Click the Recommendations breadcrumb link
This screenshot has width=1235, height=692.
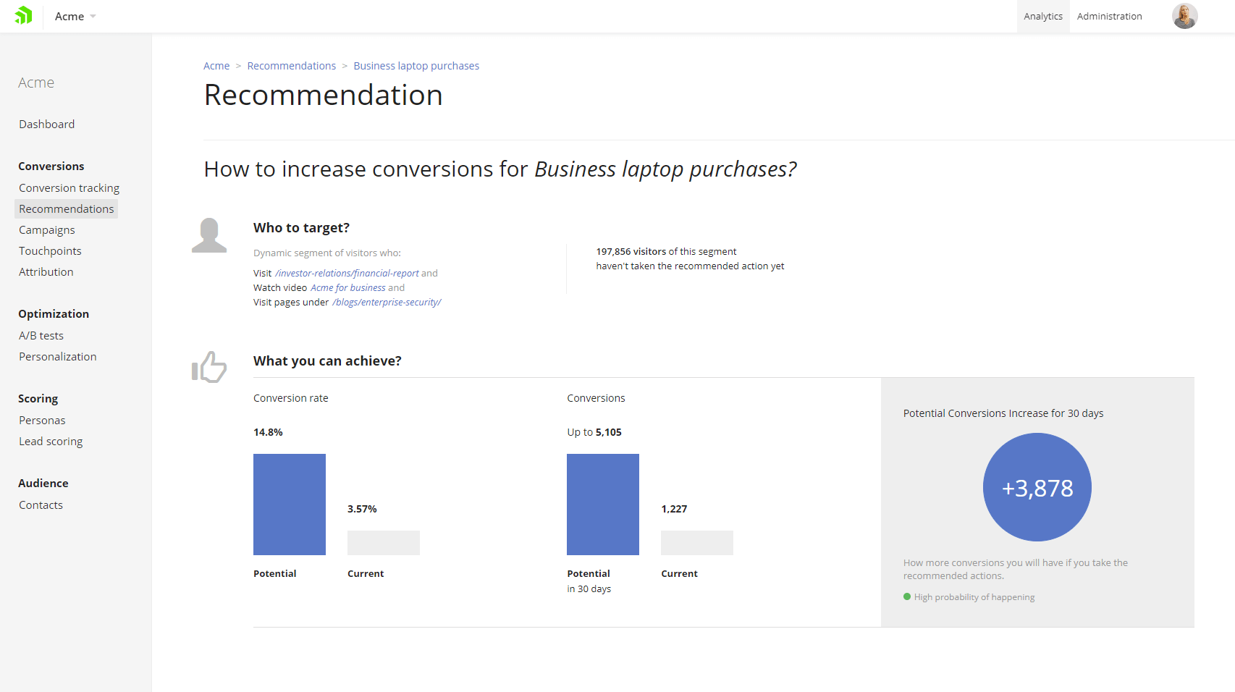[291, 66]
